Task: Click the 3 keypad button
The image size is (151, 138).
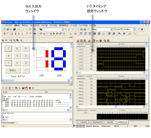Action: [x=26, y=63]
